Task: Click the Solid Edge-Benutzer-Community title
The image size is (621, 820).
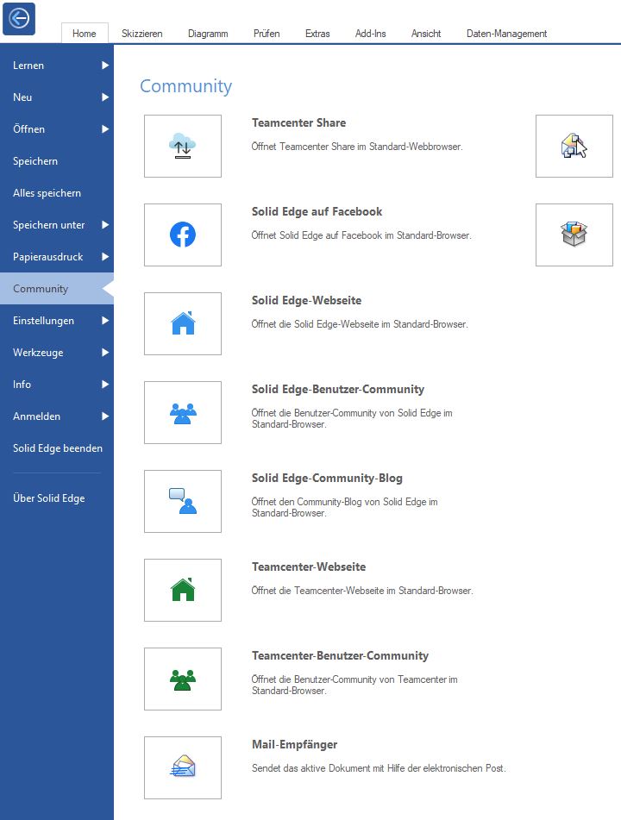Action: 338,389
